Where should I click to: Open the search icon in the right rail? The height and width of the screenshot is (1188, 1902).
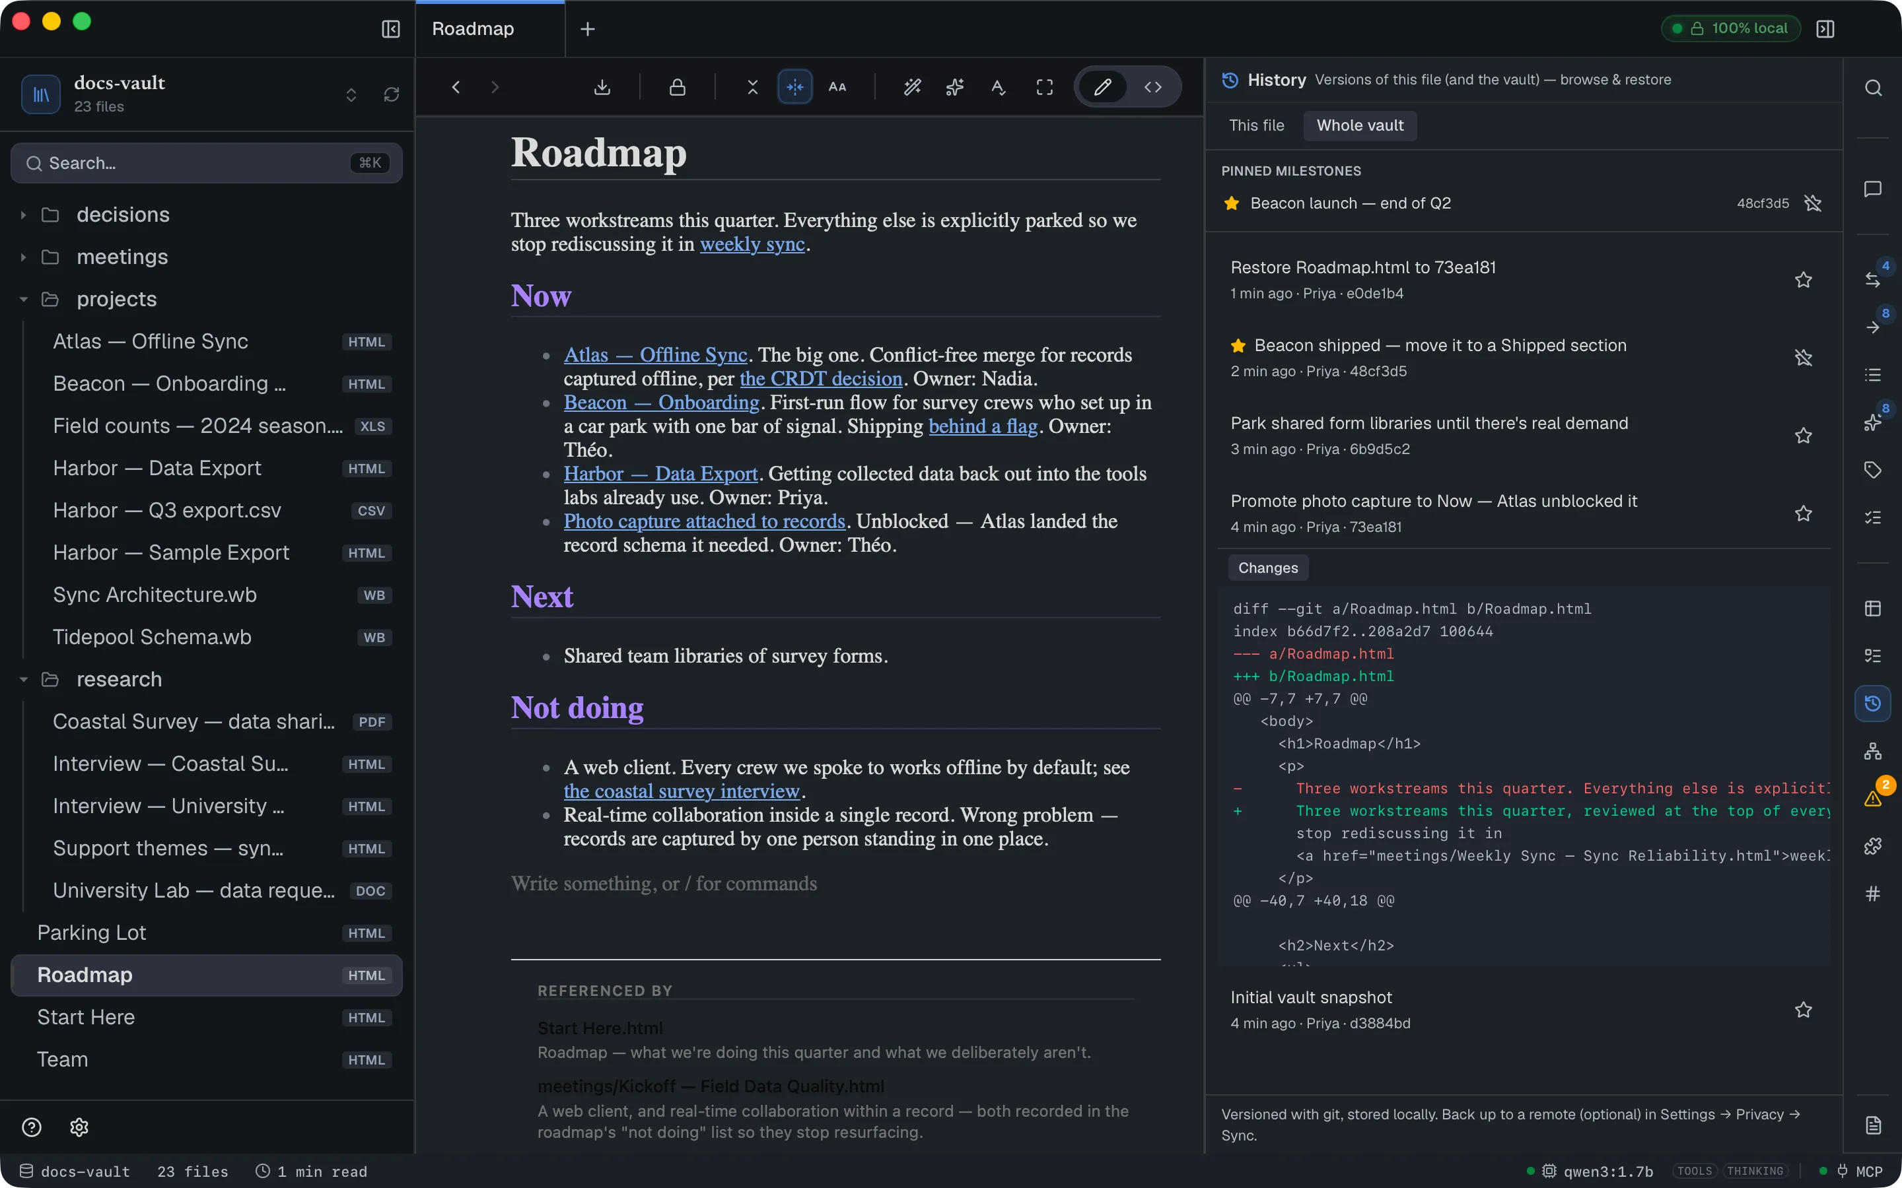point(1873,88)
